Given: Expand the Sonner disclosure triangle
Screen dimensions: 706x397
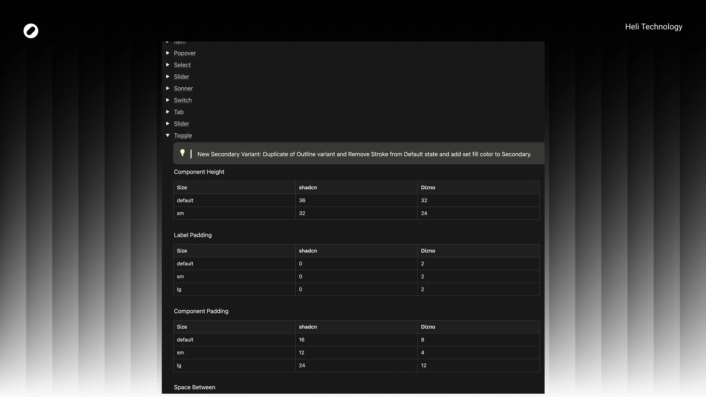Looking at the screenshot, I should point(168,88).
